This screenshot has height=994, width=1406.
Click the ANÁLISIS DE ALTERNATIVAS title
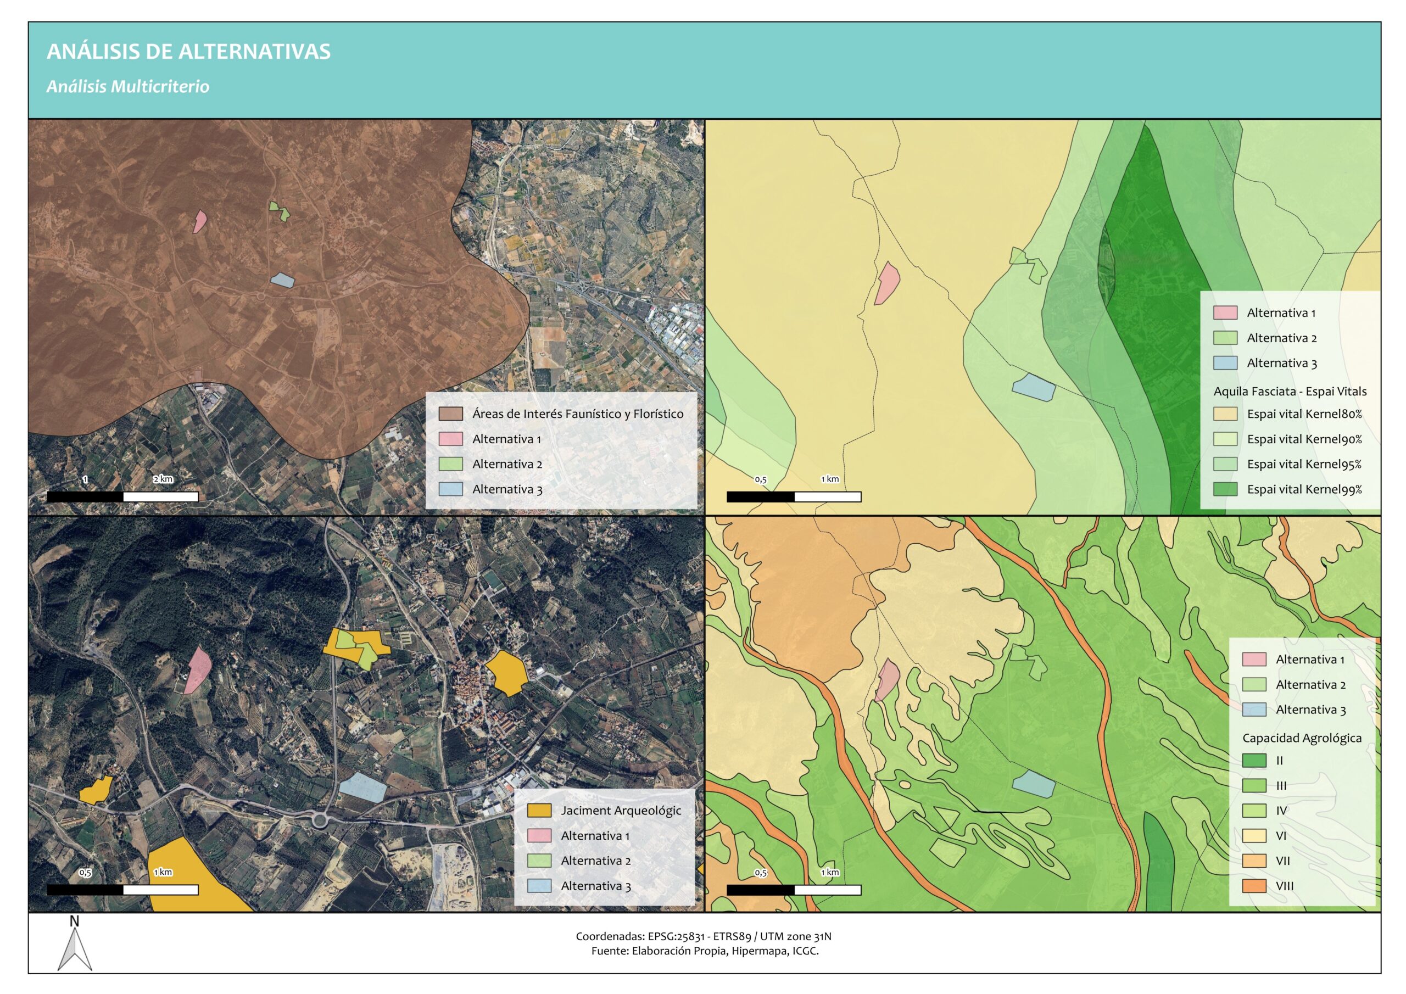pyautogui.click(x=188, y=52)
